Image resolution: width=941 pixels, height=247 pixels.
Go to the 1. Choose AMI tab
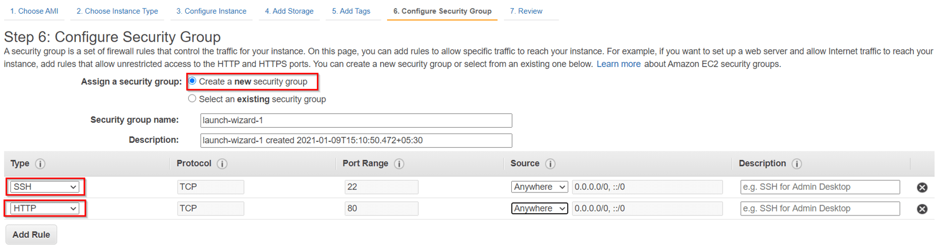(34, 11)
